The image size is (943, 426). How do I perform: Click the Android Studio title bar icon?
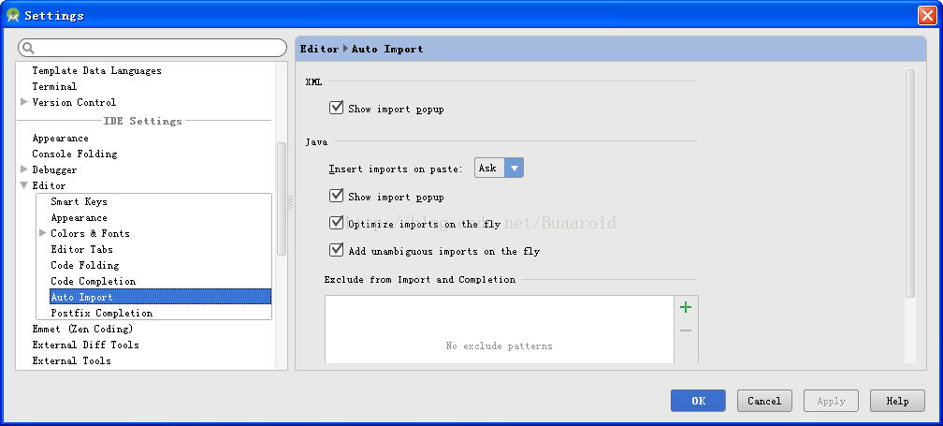tap(13, 15)
